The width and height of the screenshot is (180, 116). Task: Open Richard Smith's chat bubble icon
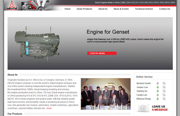point(164,83)
